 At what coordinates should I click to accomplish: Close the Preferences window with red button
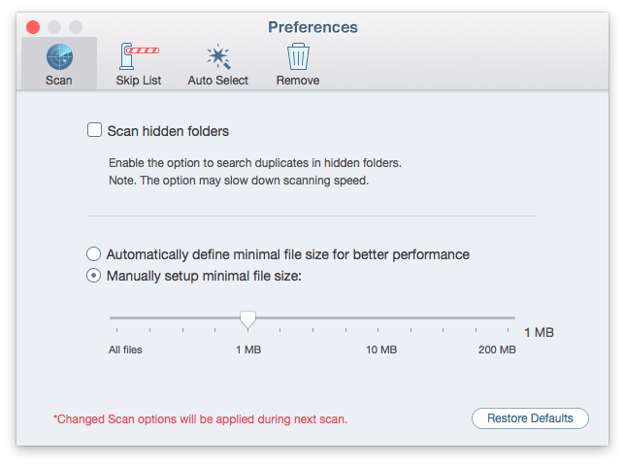click(33, 27)
